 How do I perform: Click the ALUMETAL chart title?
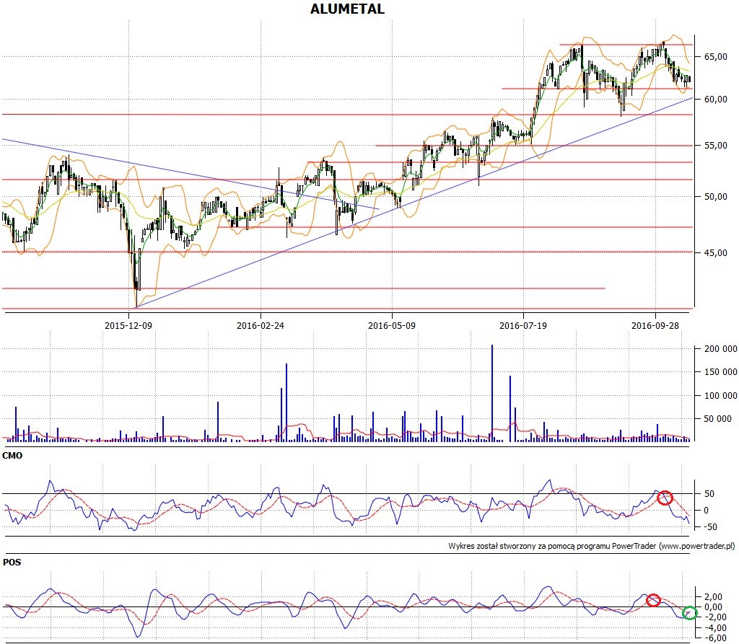(x=347, y=9)
